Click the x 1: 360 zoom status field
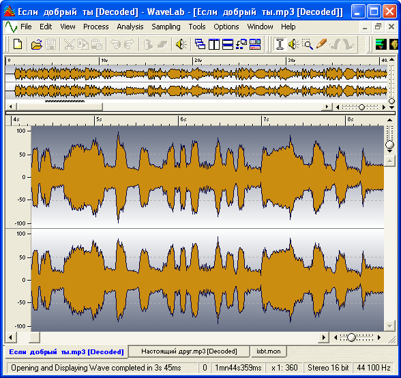This screenshot has width=401, height=378. [284, 368]
